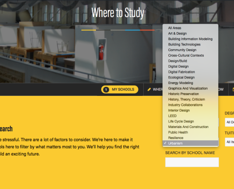Click the pencil icon in navigation bar

click(149, 89)
